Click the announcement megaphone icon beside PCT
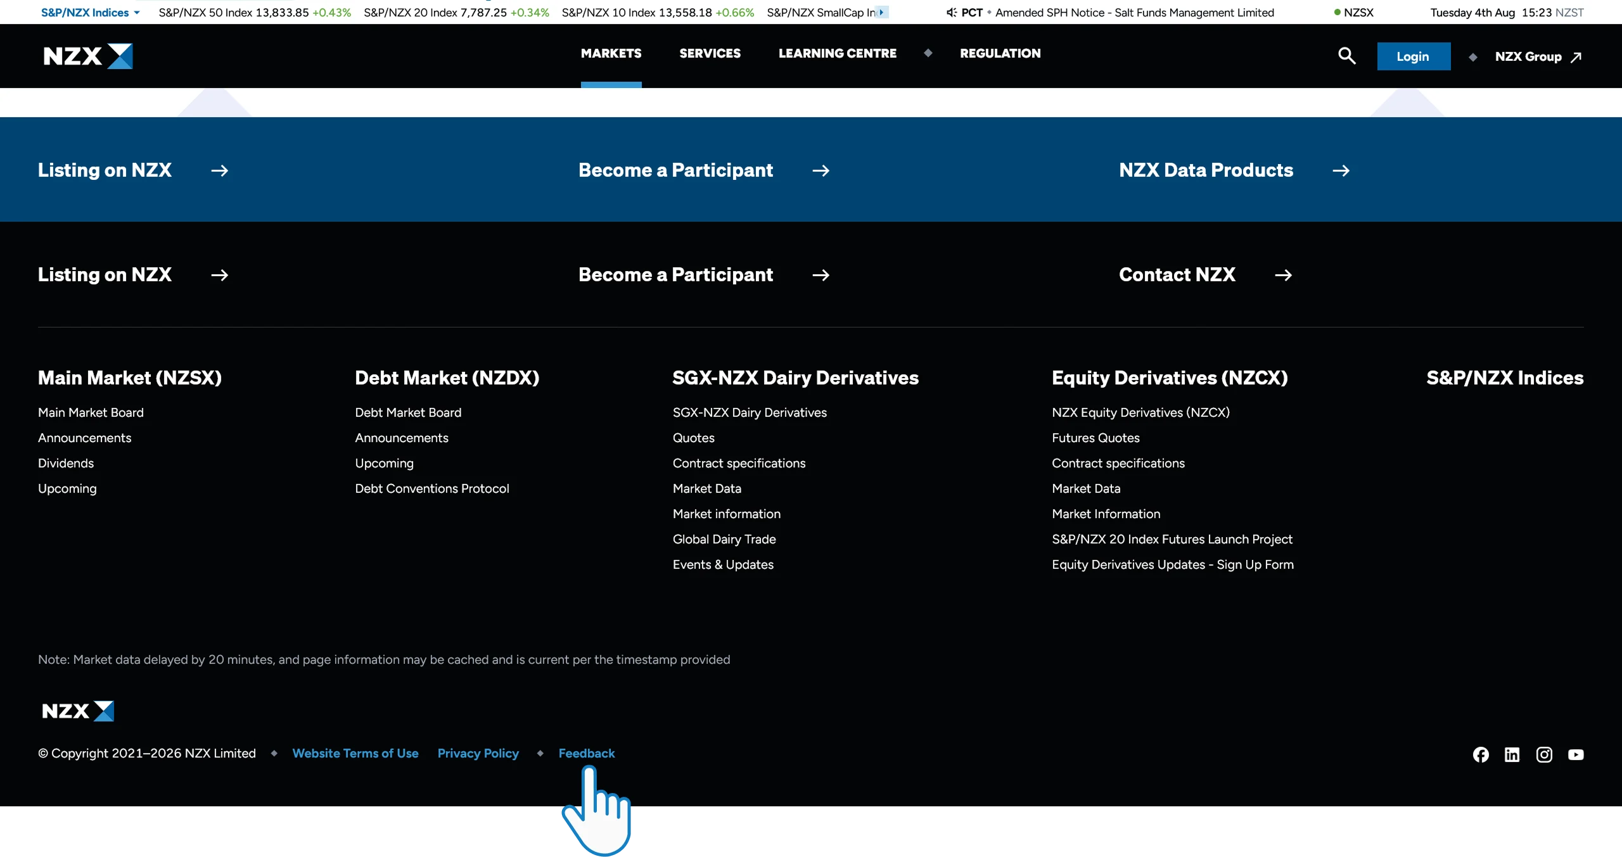 [951, 13]
